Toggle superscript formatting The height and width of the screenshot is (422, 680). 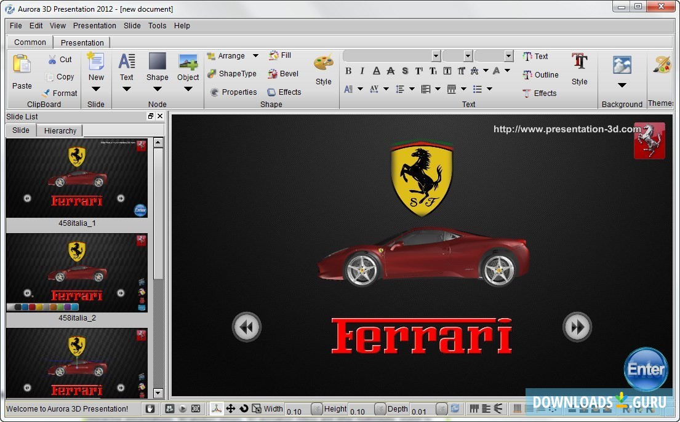coord(418,71)
